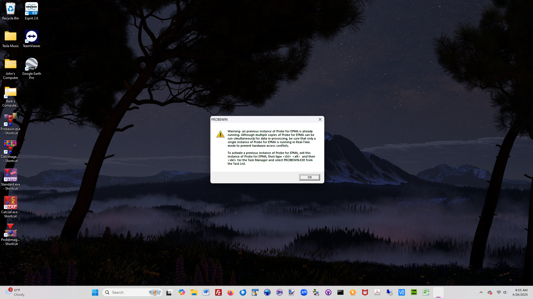The image size is (533, 299).
Task: Expand the hidden system tray icons
Action: tap(481, 292)
